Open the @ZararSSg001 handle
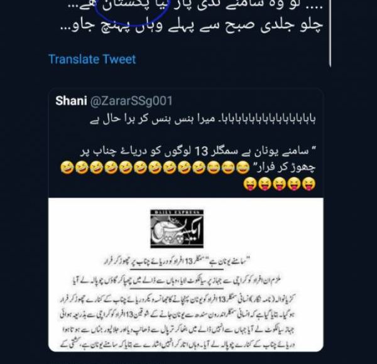 tap(131, 100)
